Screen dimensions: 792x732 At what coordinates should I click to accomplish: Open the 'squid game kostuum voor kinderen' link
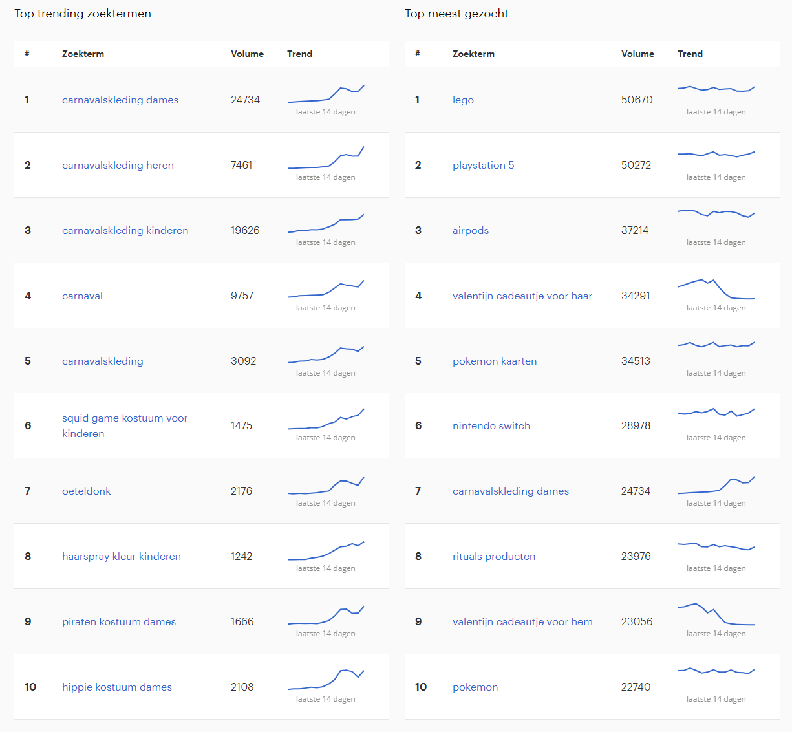click(x=125, y=425)
